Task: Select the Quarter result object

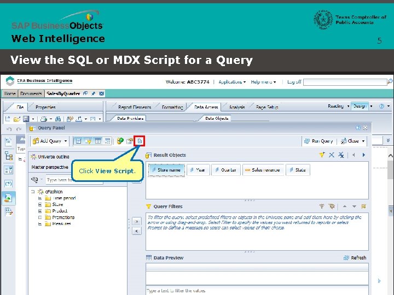Action: tap(226, 170)
